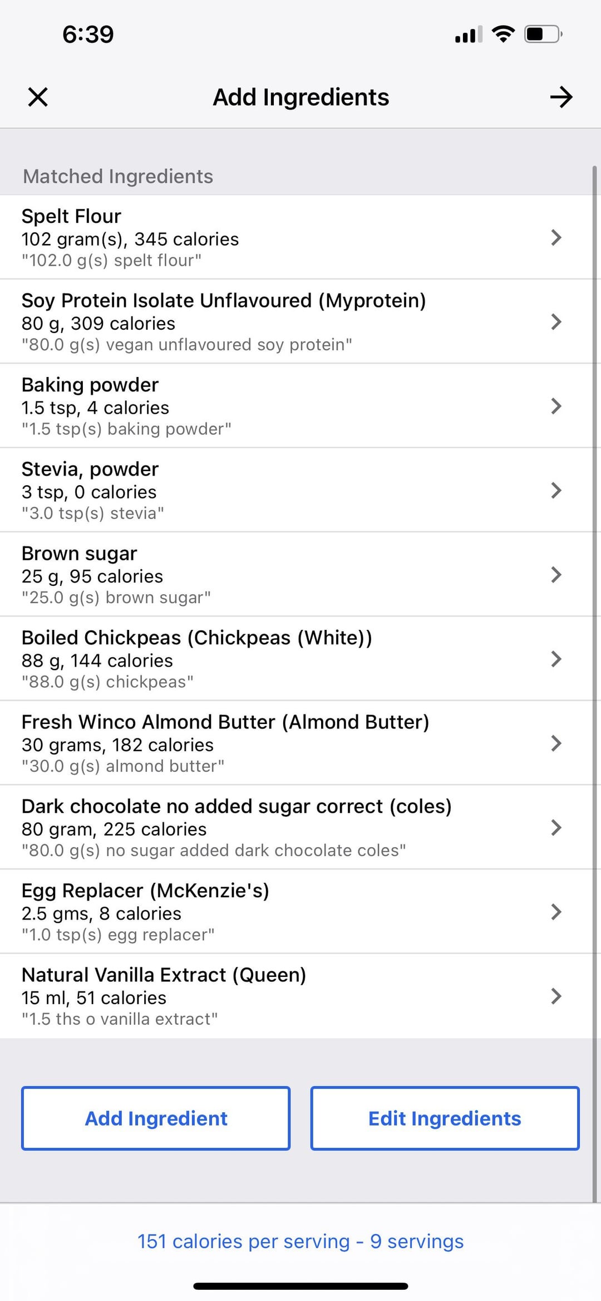Image resolution: width=601 pixels, height=1301 pixels.
Task: Select the Spelt Flour ingredient name
Action: pos(71,216)
